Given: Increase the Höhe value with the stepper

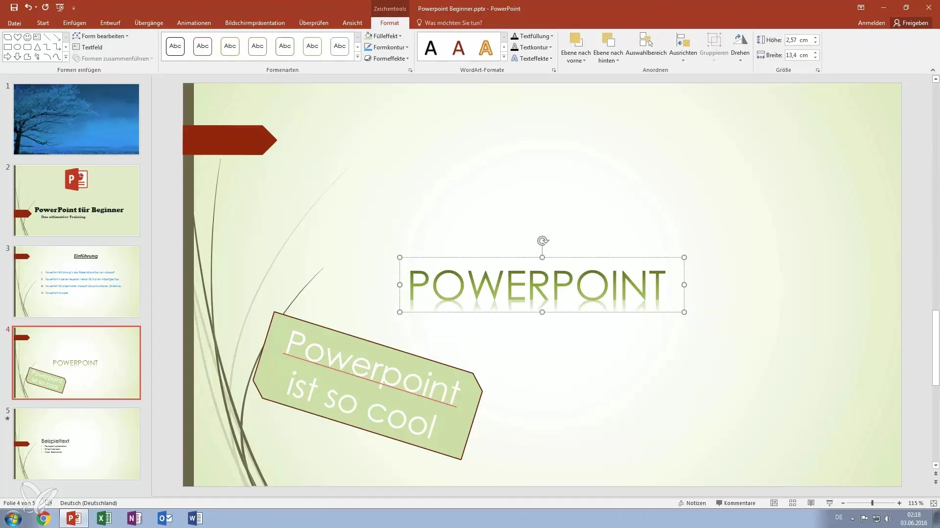Looking at the screenshot, I should coord(816,38).
